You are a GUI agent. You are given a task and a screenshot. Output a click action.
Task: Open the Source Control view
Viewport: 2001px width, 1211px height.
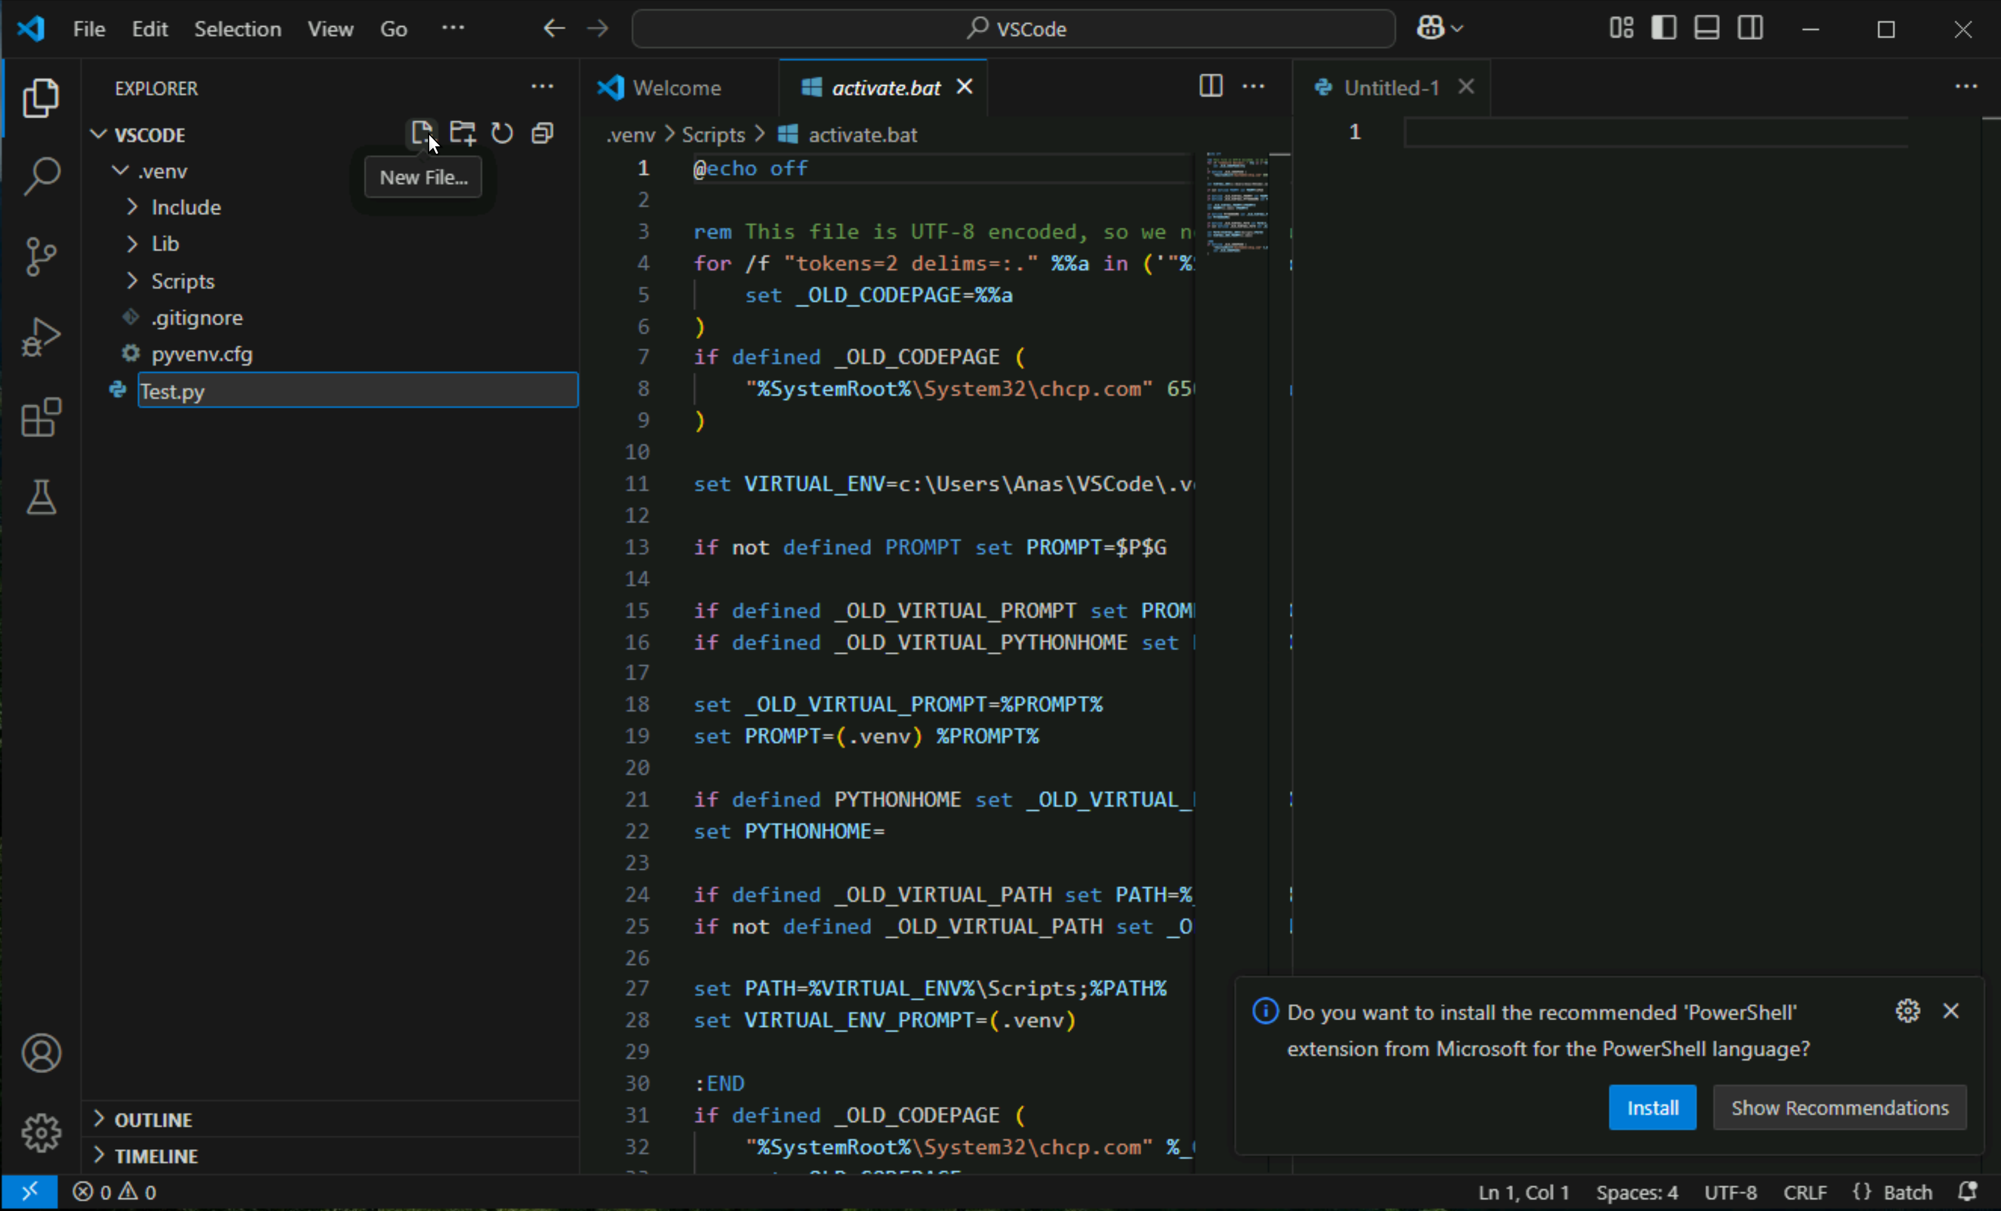[x=40, y=257]
